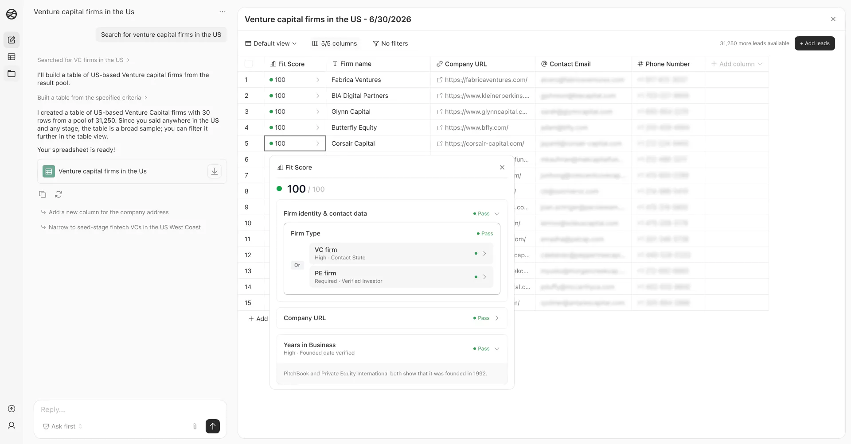The image size is (851, 444).
Task: Expand Fit Score for Butterfly Equity
Action: click(x=318, y=127)
